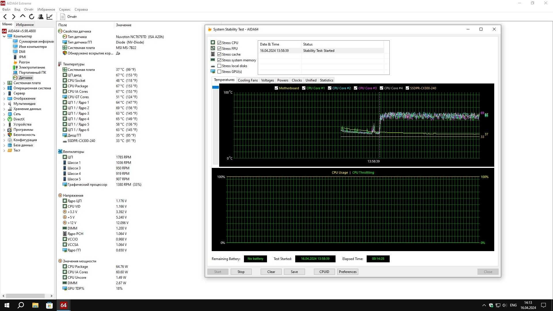553x311 pixels.
Task: Open CPUID button
Action: coord(324,272)
